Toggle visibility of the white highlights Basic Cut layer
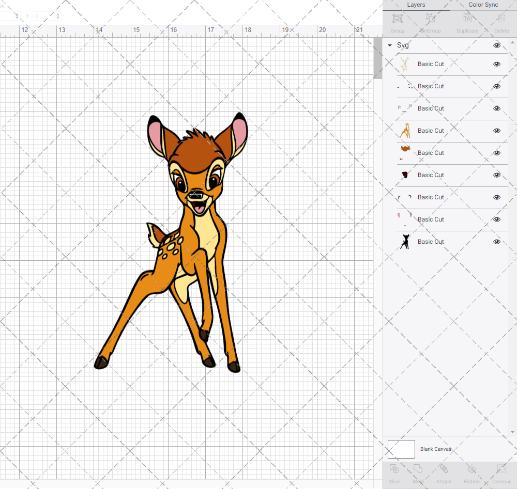 (x=497, y=108)
